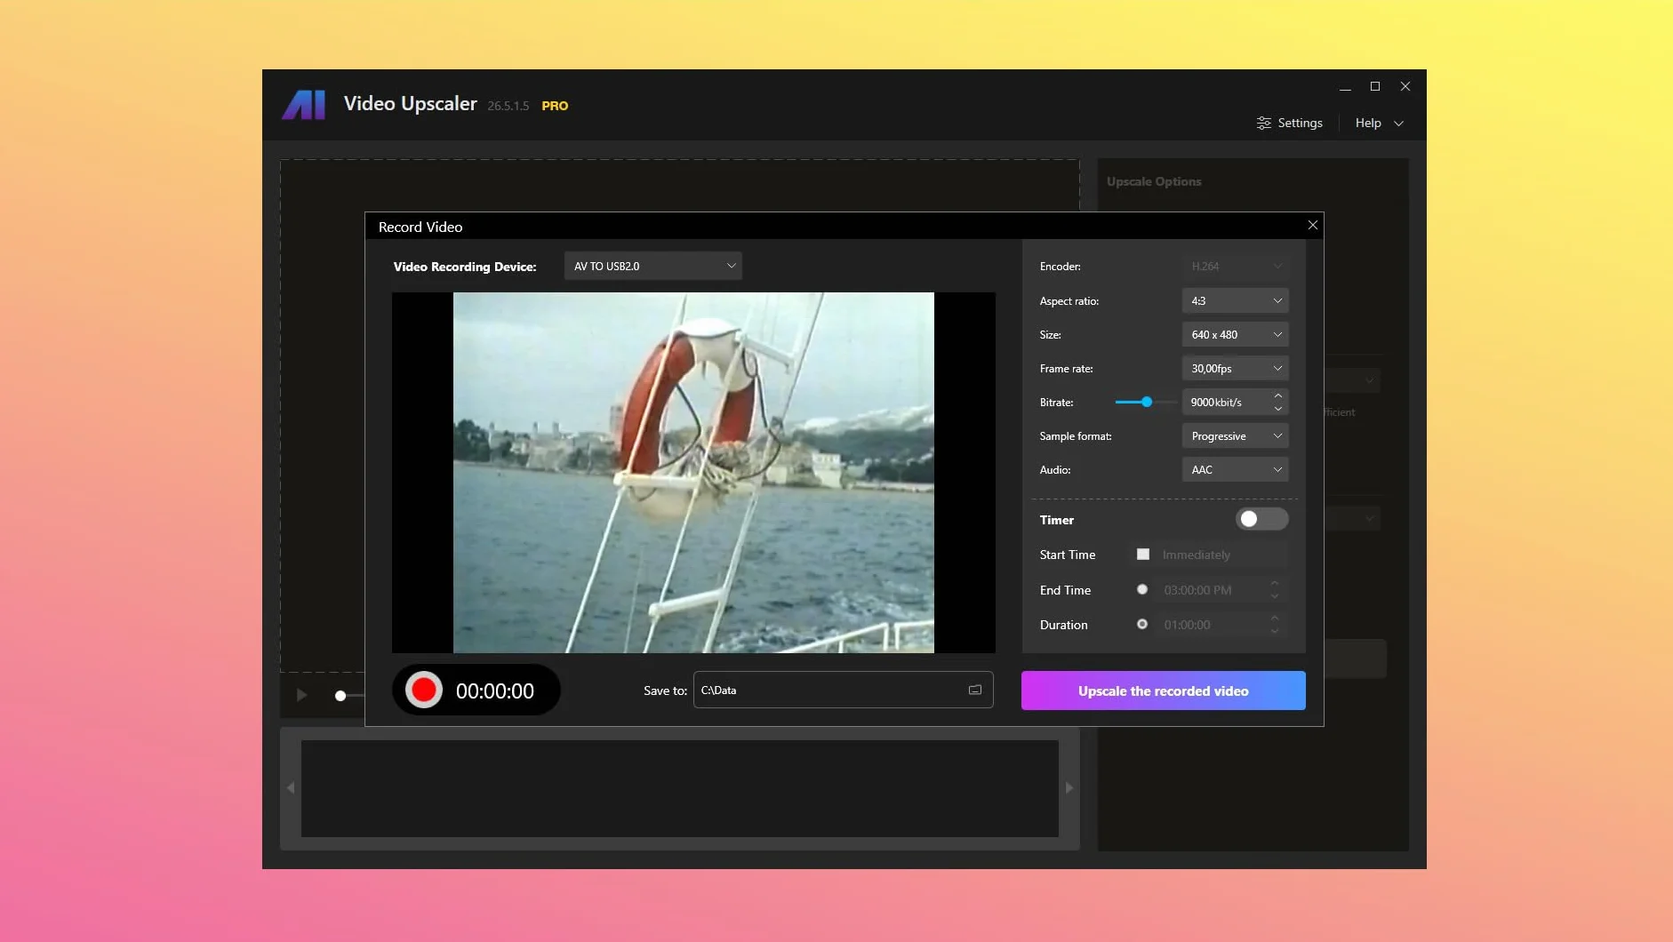Image resolution: width=1673 pixels, height=942 pixels.
Task: Check the Start Time Immediately checkbox
Action: tap(1143, 555)
